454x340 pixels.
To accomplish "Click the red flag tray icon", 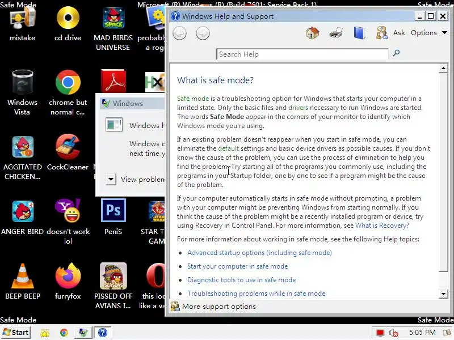I will (x=380, y=333).
